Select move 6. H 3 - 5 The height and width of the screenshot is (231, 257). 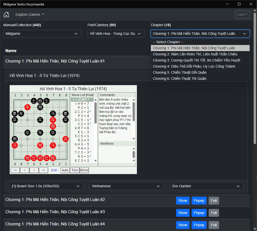click(82, 144)
